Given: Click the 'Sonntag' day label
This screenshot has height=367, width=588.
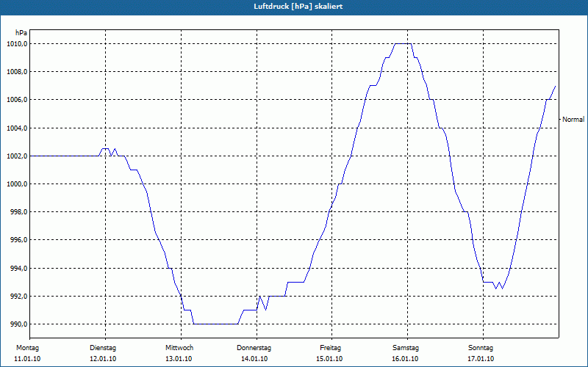Looking at the screenshot, I should click(481, 348).
